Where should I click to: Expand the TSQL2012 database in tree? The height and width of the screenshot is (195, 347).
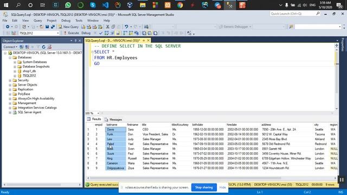15,76
